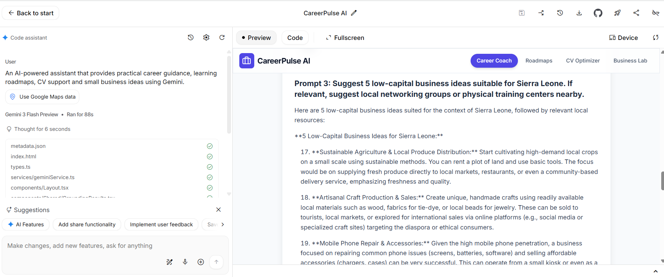The width and height of the screenshot is (664, 277).
Task: Open the CV Optimizer nav tab
Action: point(583,61)
